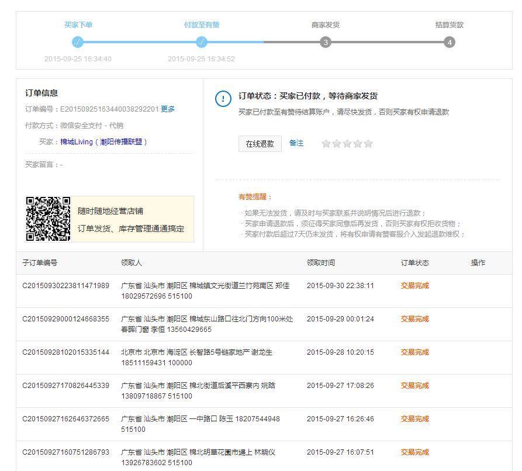Click the 有赞提醒 label

pyautogui.click(x=255, y=197)
